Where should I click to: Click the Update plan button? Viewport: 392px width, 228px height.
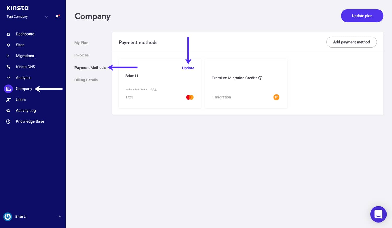pyautogui.click(x=362, y=16)
